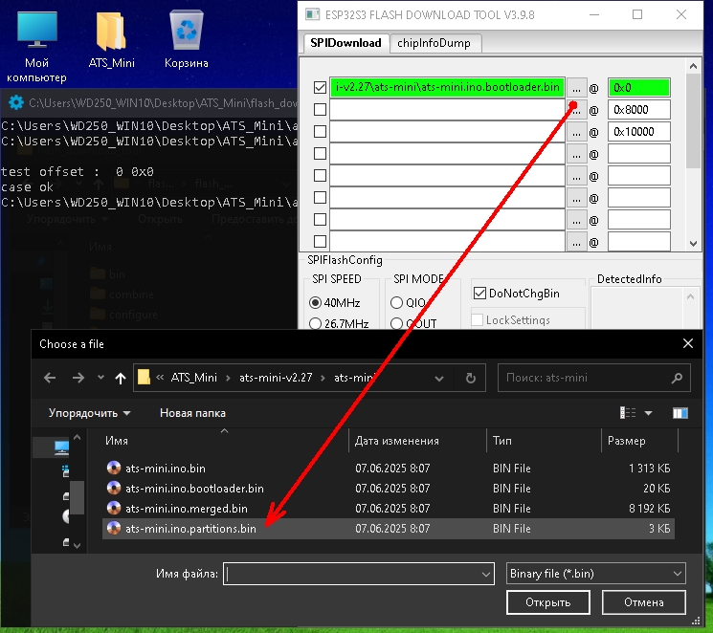
Task: Click the 0x8000 address field
Action: click(639, 110)
